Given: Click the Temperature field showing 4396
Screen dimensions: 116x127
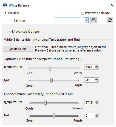Looking at the screenshot, I should pyautogui.click(x=89, y=67).
